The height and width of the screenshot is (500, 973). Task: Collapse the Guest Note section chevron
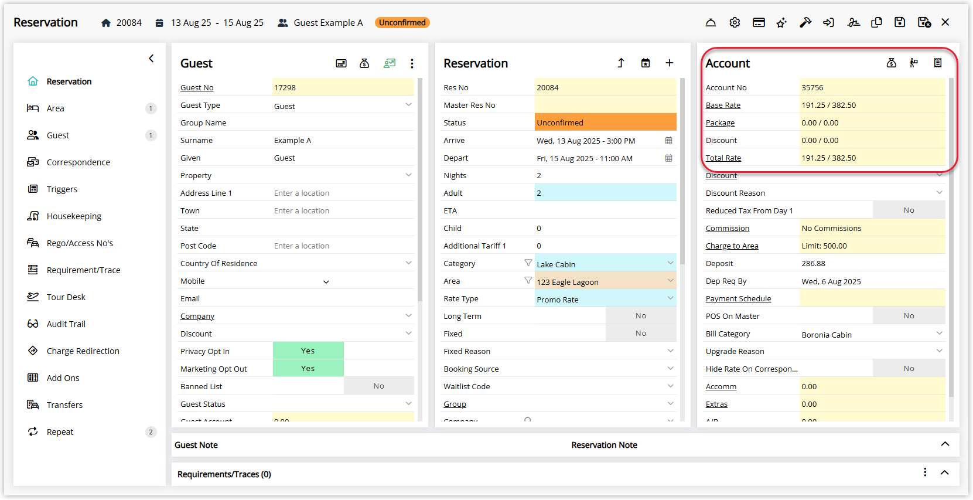coord(945,444)
